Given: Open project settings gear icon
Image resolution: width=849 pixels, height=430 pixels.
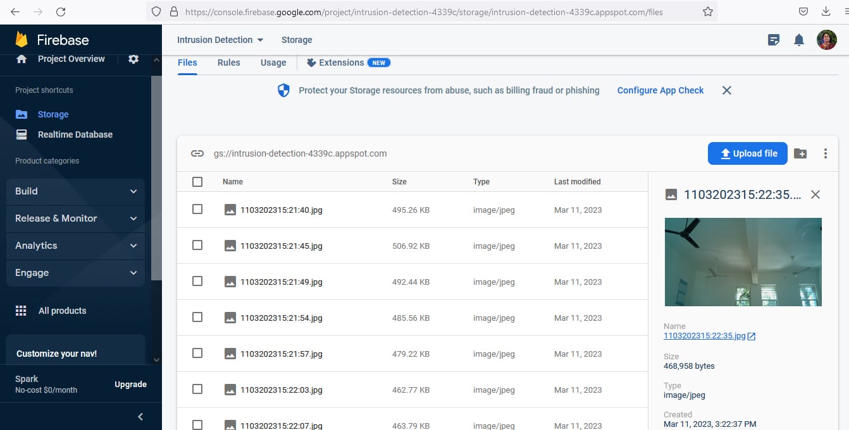Looking at the screenshot, I should (133, 59).
